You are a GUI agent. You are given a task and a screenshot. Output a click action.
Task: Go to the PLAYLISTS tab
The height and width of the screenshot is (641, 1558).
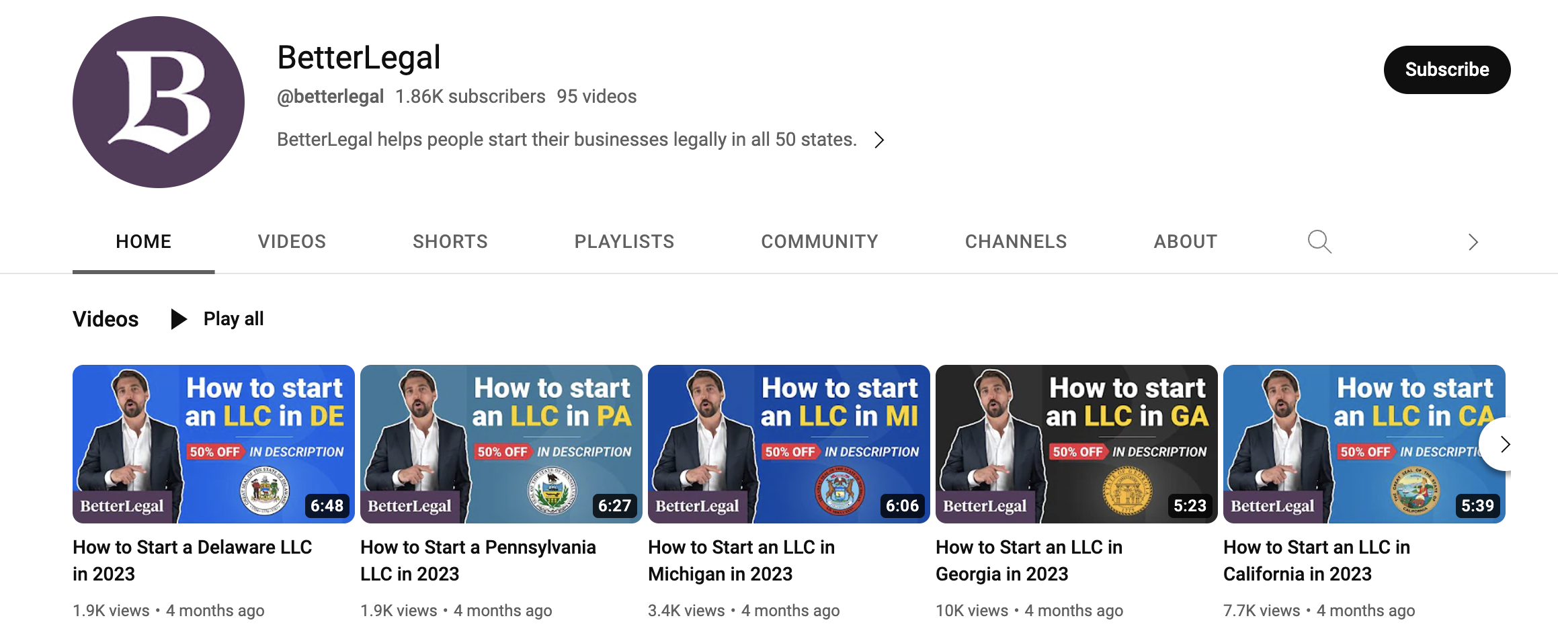[x=624, y=242]
